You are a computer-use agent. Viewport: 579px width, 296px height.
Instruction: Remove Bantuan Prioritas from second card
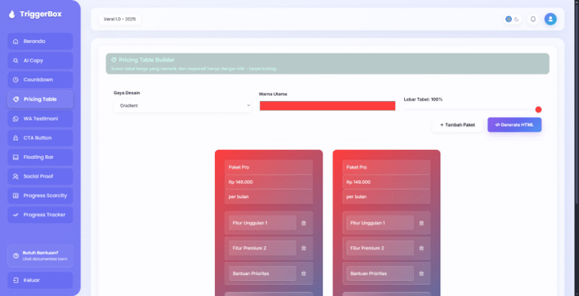pos(421,273)
